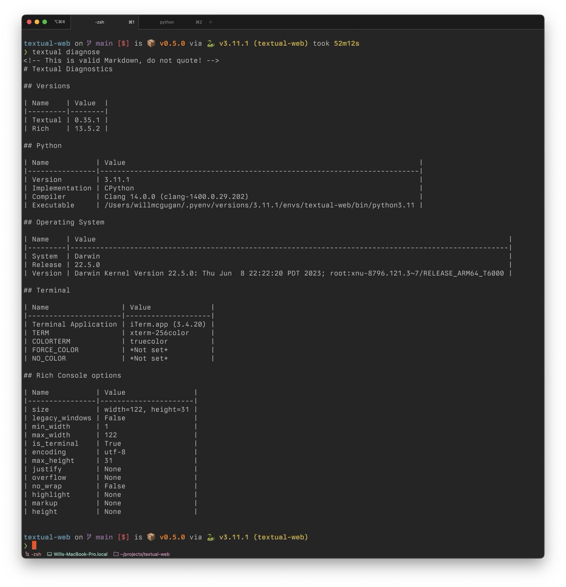Image resolution: width=566 pixels, height=587 pixels.
Task: Click the [$] stash indicator beside main
Action: tap(122, 43)
